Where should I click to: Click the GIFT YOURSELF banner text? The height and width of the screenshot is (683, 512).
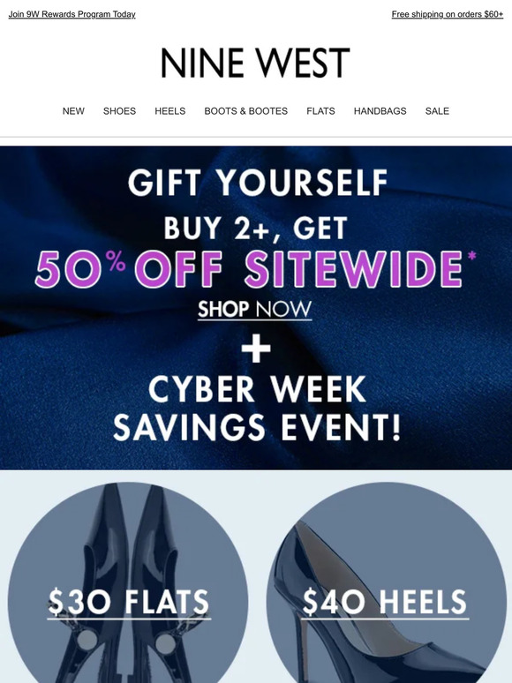[x=258, y=183]
